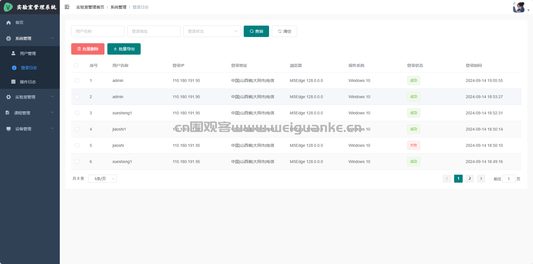Viewport: 533px width, 264px height.
Task: Click 实验室管理首页 breadcrumb
Action: click(90, 7)
